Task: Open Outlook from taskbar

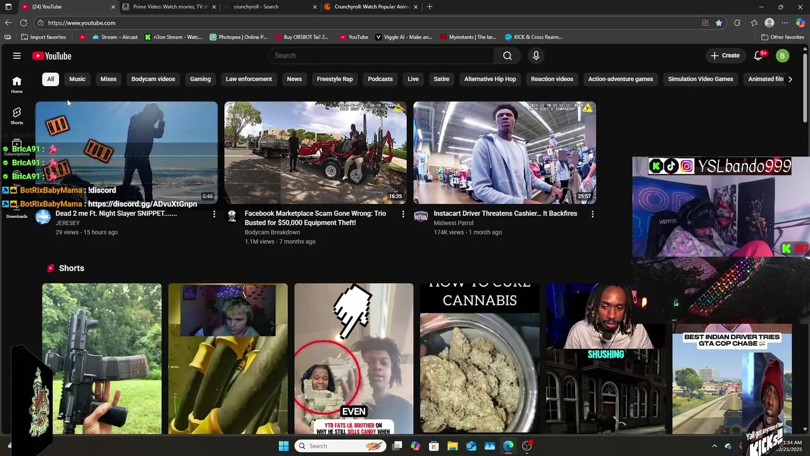Action: coord(471,446)
